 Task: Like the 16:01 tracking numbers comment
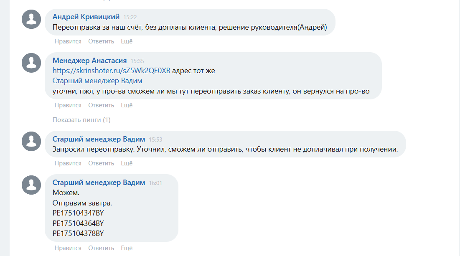pos(68,248)
